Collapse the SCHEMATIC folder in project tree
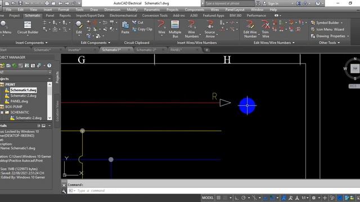The width and height of the screenshot is (360, 202). (2, 112)
